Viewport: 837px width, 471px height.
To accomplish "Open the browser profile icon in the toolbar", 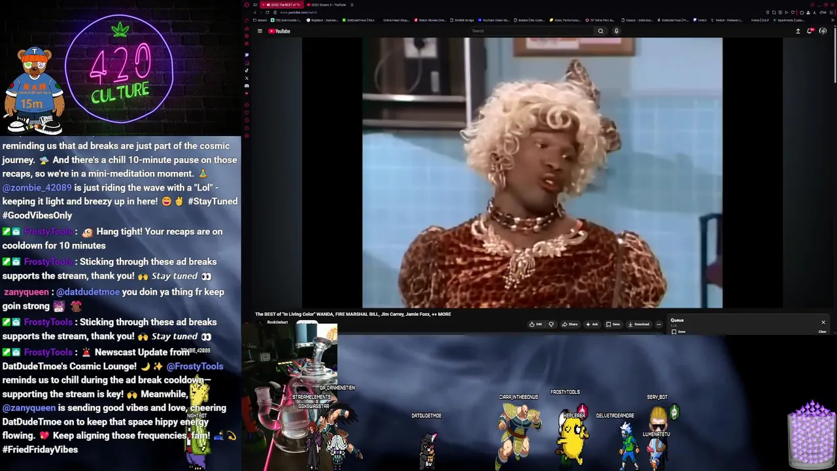I will point(808,12).
